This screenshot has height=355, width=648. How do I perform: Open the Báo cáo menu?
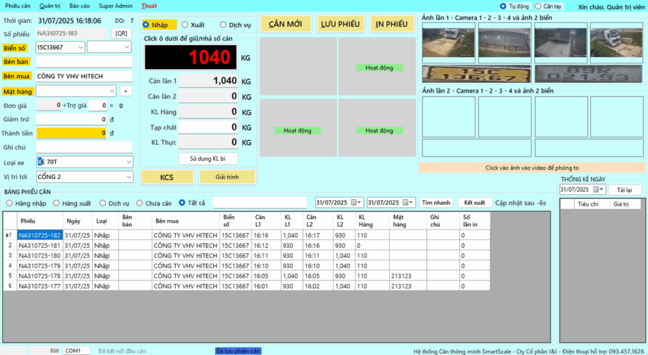[79, 6]
